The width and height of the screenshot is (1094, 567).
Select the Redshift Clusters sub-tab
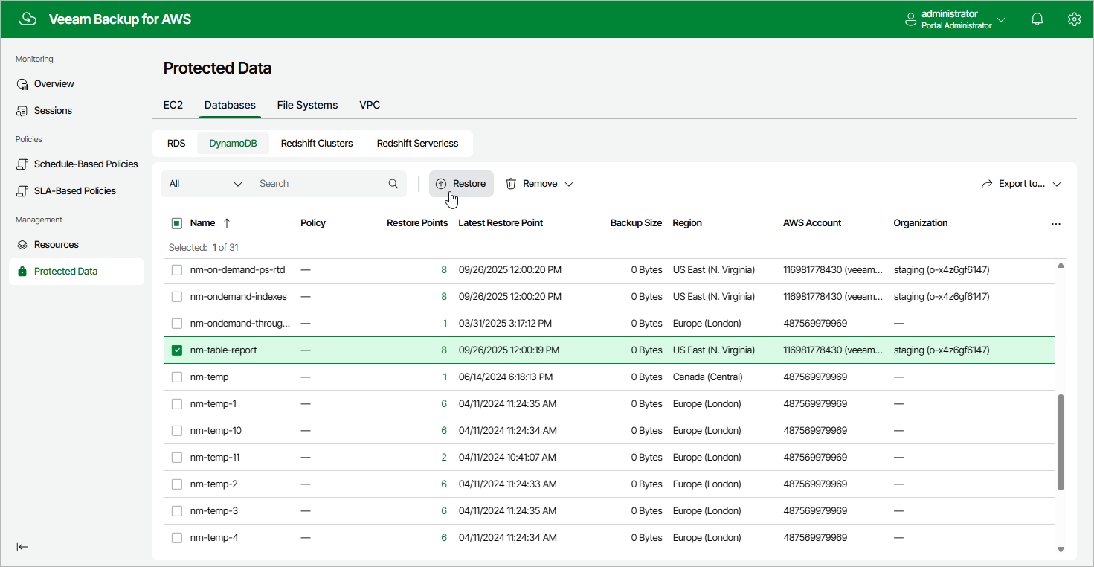pyautogui.click(x=317, y=144)
